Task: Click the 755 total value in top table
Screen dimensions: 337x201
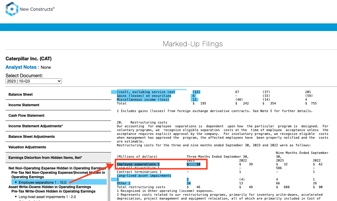Action: (314, 103)
